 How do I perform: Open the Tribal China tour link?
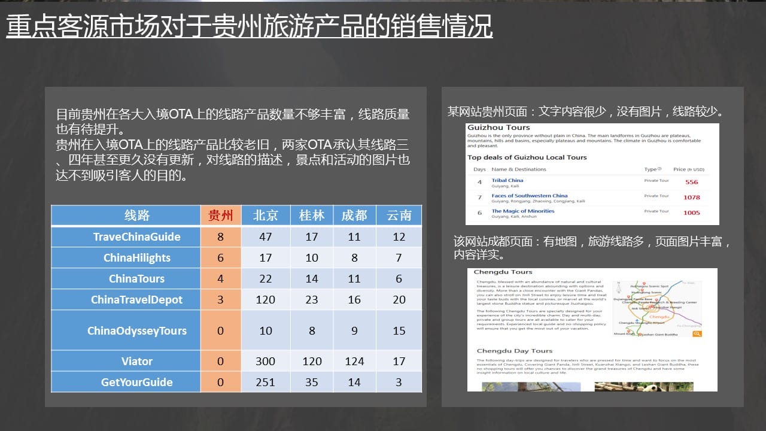[507, 180]
